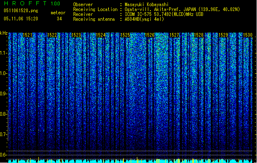Click the 1523 time marker
Viewport: 257px width, 163px height.
click(x=76, y=35)
